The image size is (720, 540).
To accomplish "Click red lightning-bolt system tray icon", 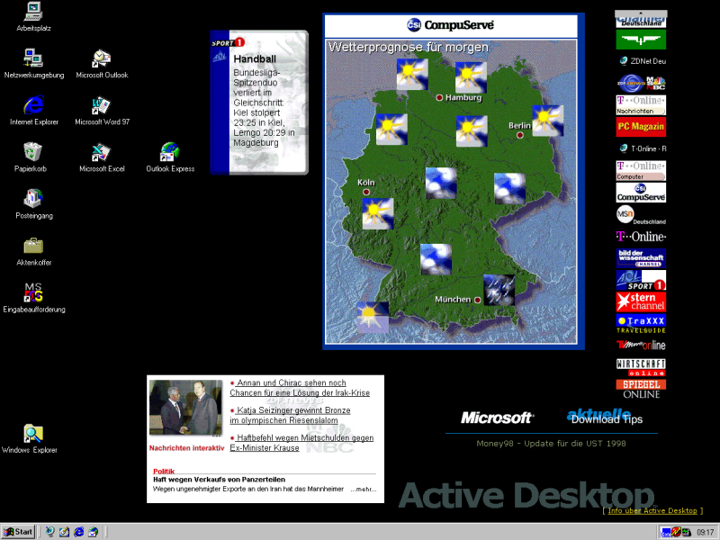I will (676, 532).
